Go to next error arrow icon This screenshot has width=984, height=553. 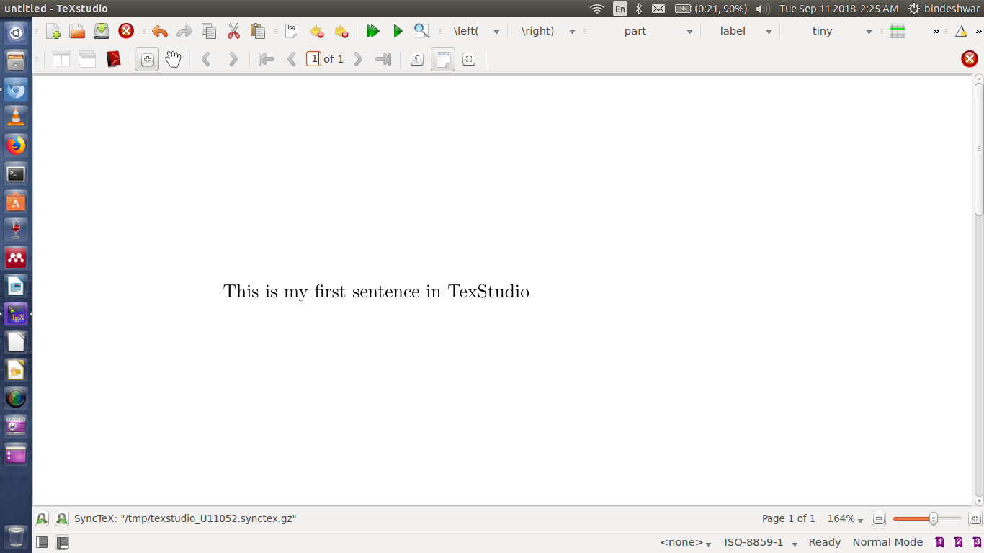[341, 31]
